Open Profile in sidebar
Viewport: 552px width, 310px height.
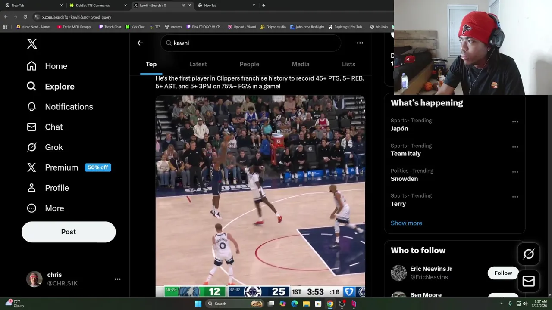48,188
